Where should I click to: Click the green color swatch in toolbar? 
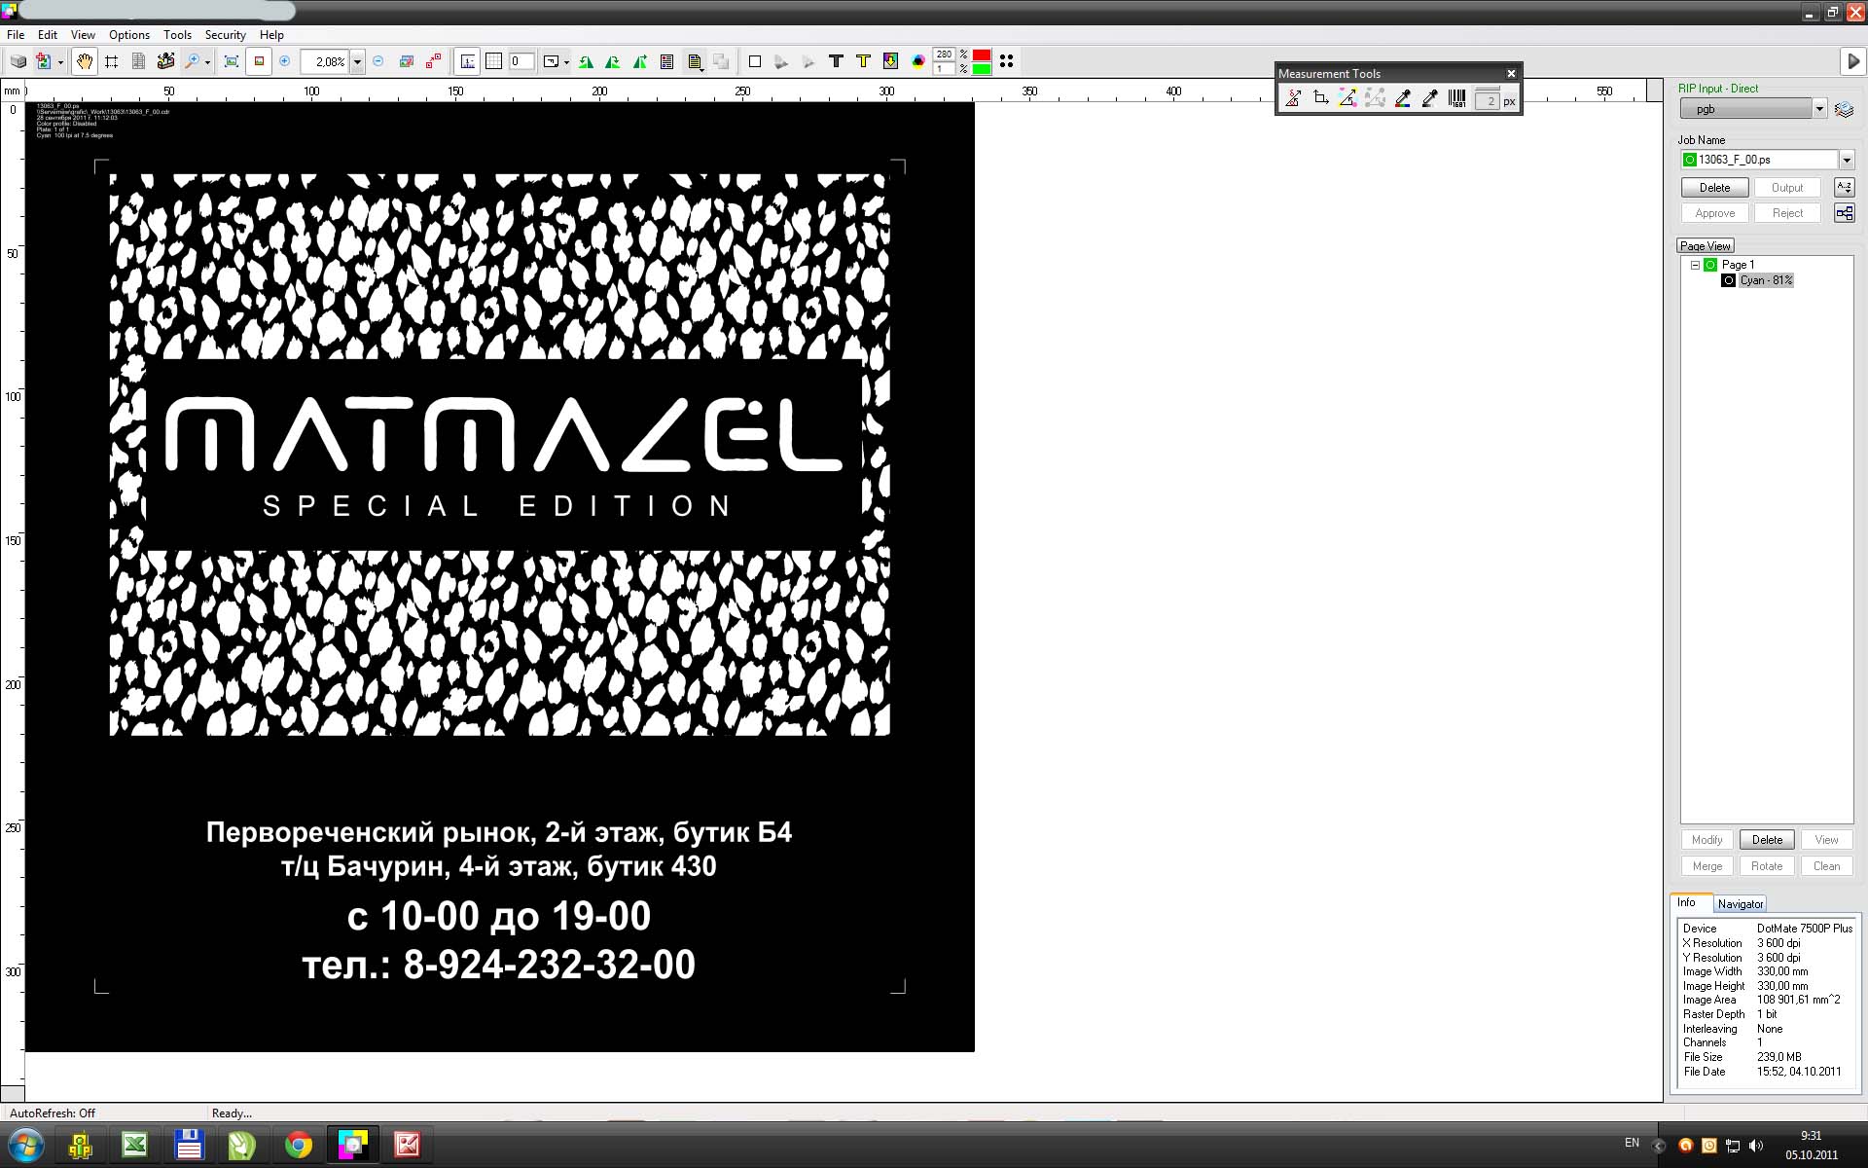click(x=982, y=68)
